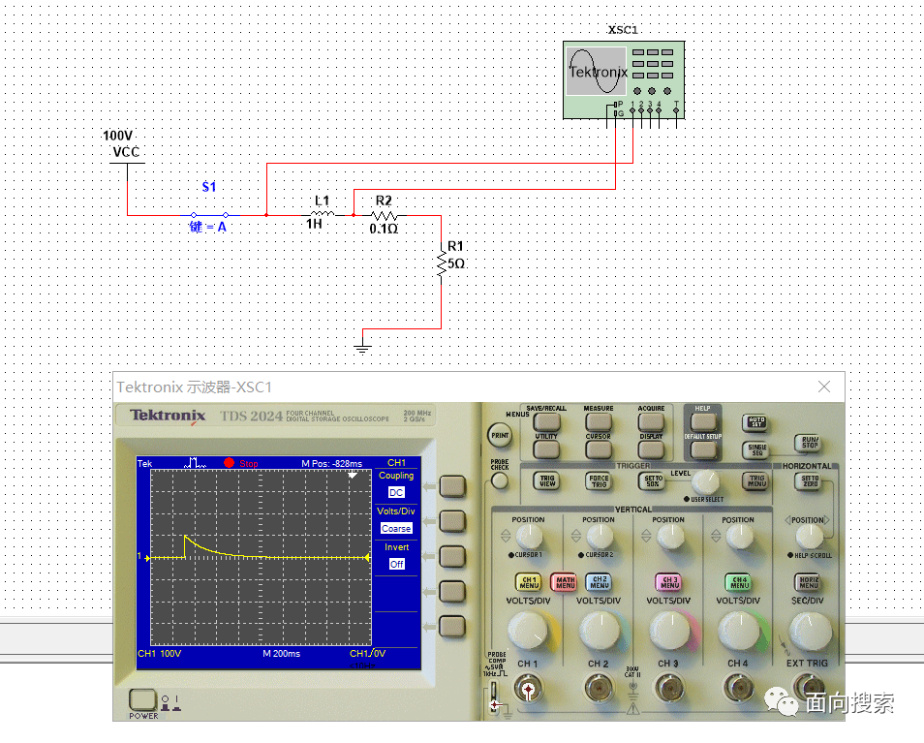Click the 'M 200ms' timebase readout
This screenshot has height=743, width=924.
[x=281, y=654]
